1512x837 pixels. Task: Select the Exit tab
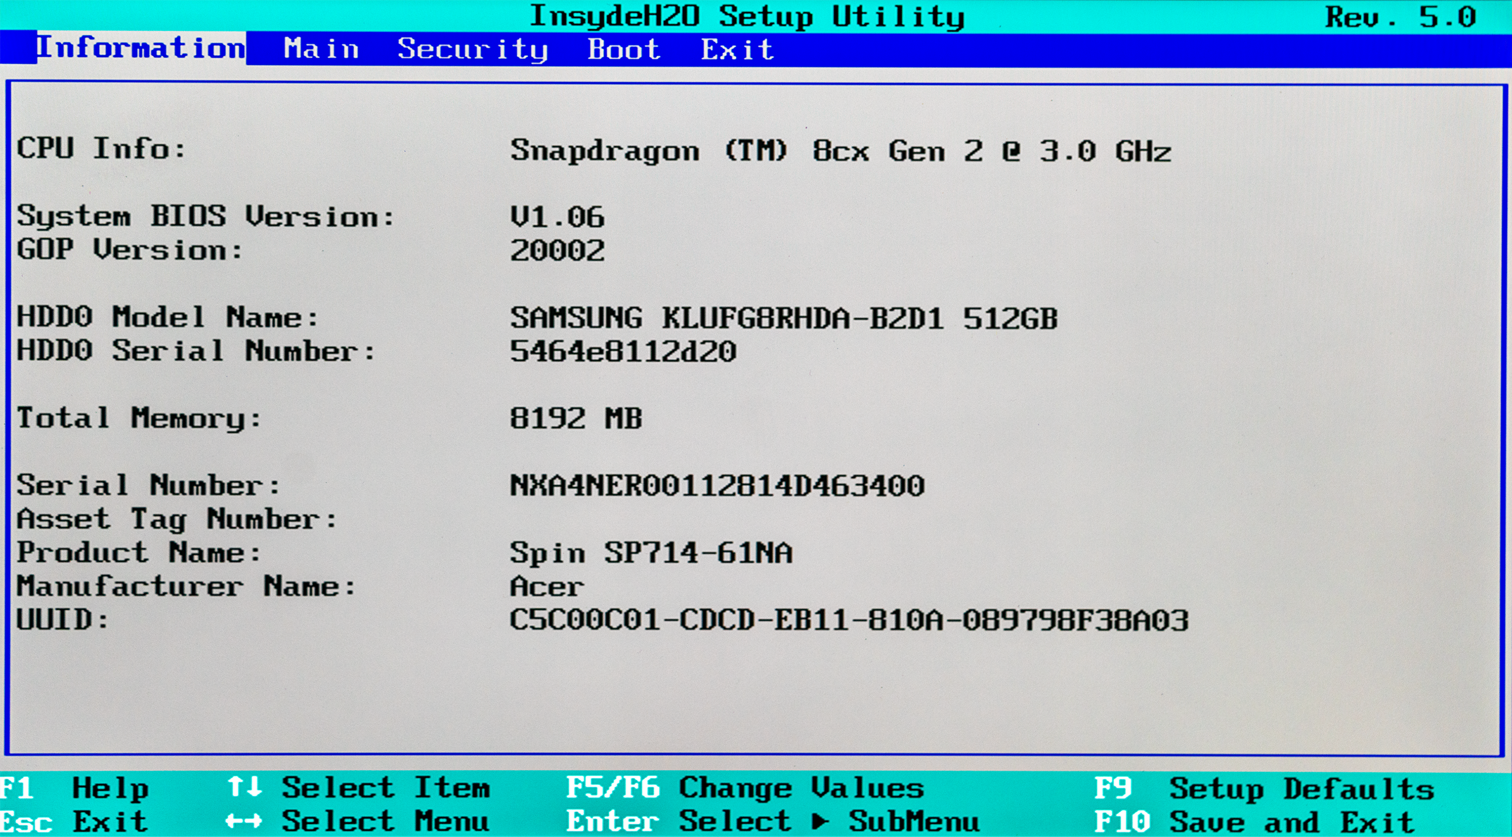(737, 49)
